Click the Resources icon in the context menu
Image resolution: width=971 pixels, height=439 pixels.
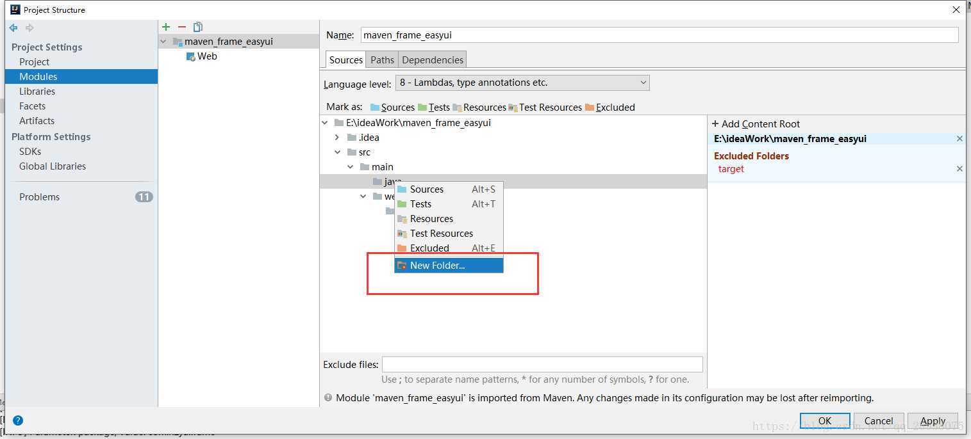[x=402, y=219]
